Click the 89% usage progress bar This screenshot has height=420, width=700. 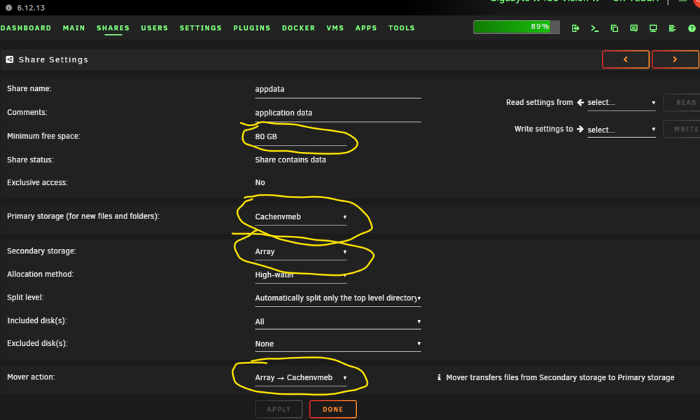[x=517, y=27]
